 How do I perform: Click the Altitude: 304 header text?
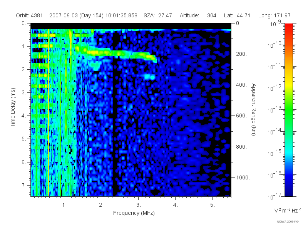click(198, 15)
